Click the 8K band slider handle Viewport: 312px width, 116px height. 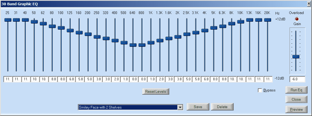pyautogui.click(x=232, y=24)
